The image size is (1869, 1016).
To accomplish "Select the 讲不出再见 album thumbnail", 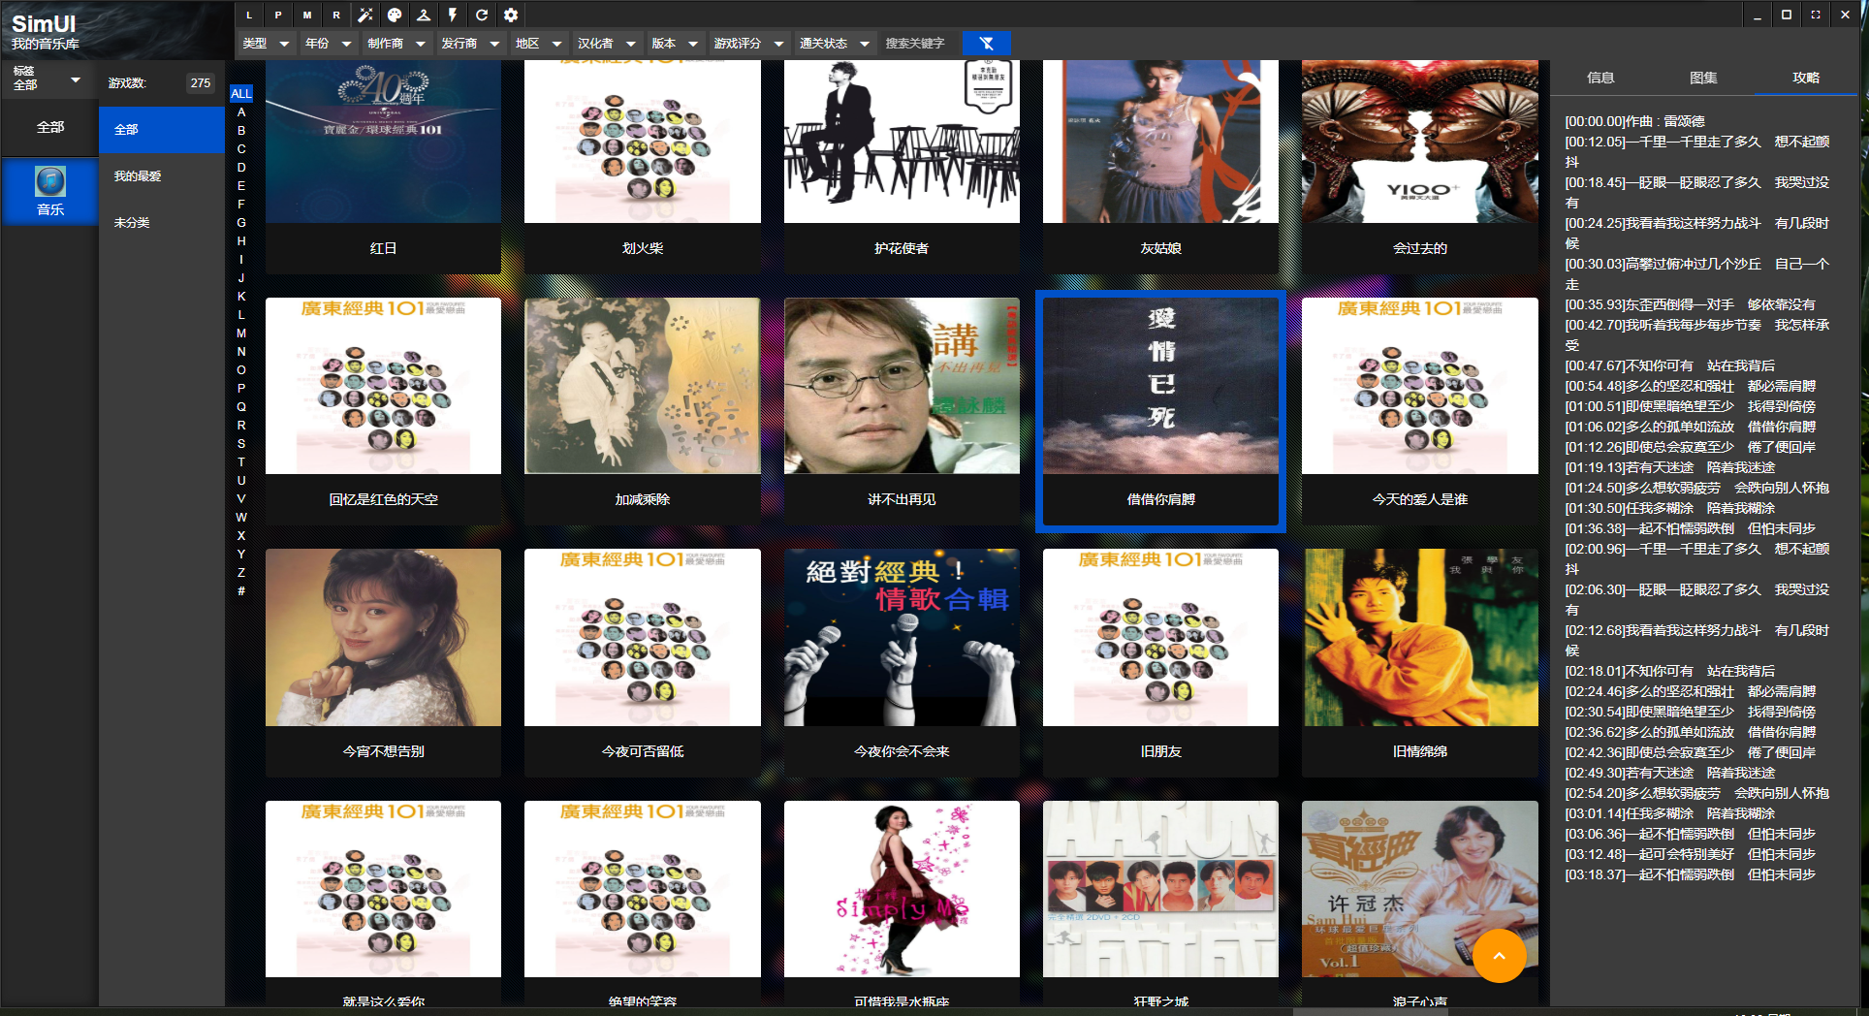I will click(x=901, y=386).
